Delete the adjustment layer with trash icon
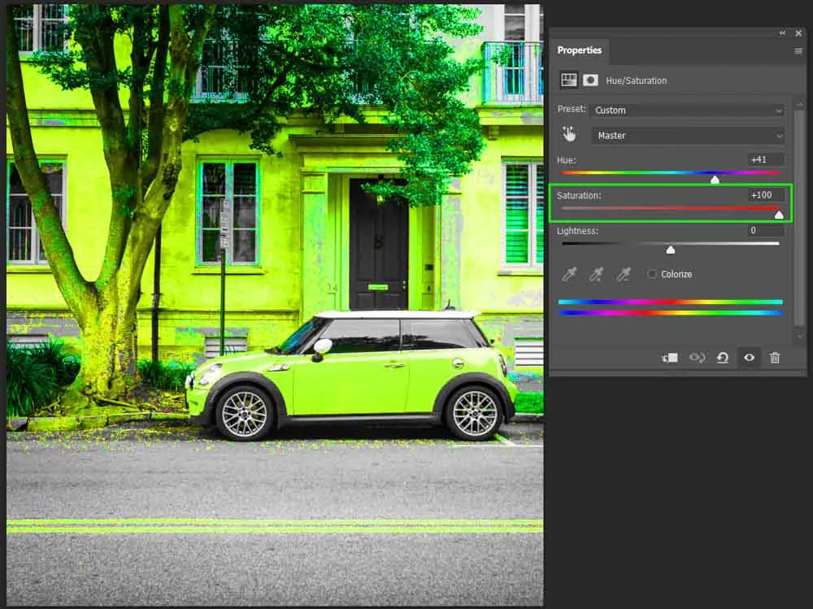Screen dimensions: 813x609 (775, 358)
